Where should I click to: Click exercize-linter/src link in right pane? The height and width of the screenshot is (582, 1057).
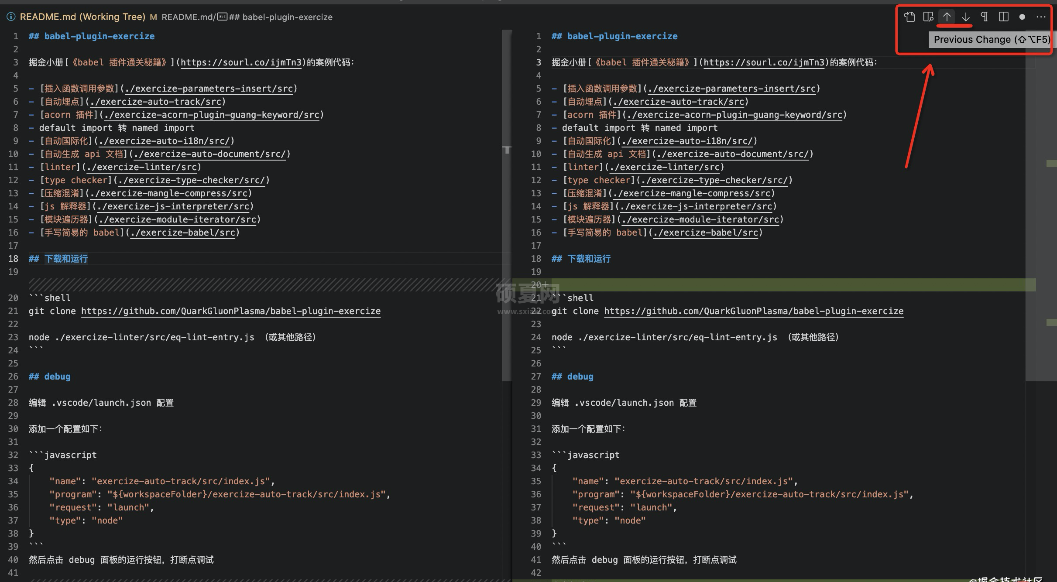coord(664,167)
